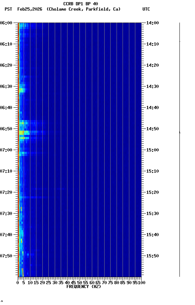Click the '06:50' PST time label
The height and width of the screenshot is (305, 195).
(x=6, y=129)
